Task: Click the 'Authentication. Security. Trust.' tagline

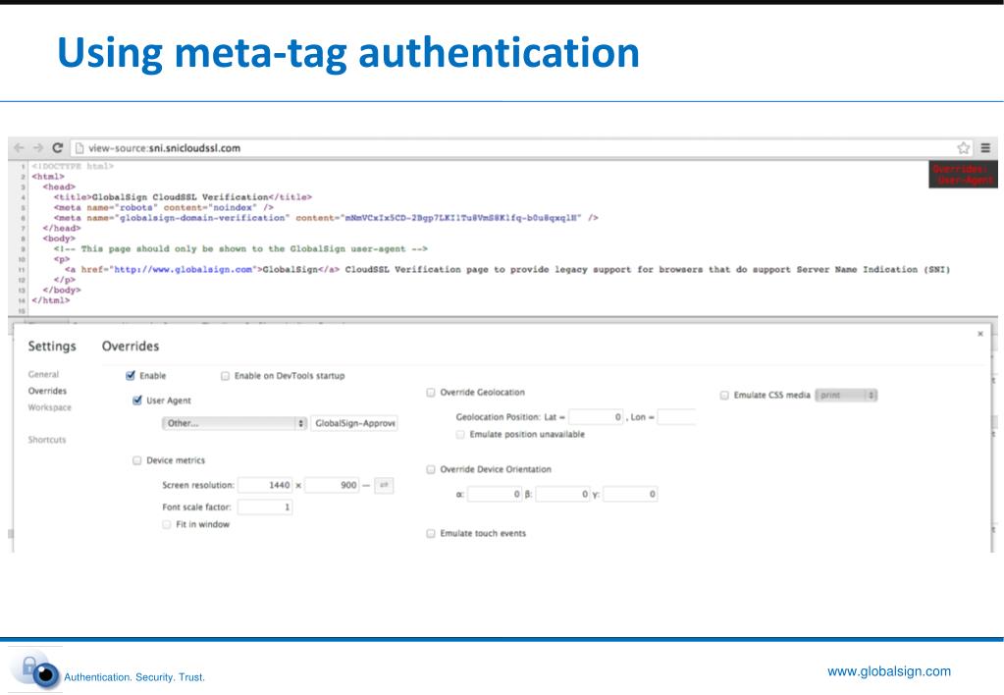Action: pos(134,677)
